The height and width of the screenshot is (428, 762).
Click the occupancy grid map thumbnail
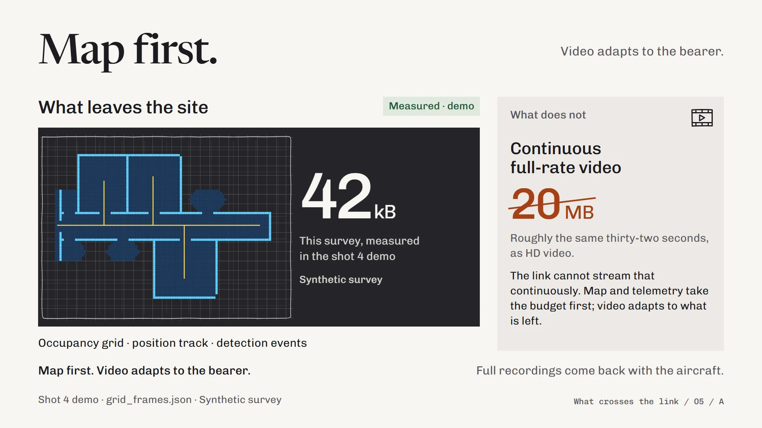click(166, 227)
